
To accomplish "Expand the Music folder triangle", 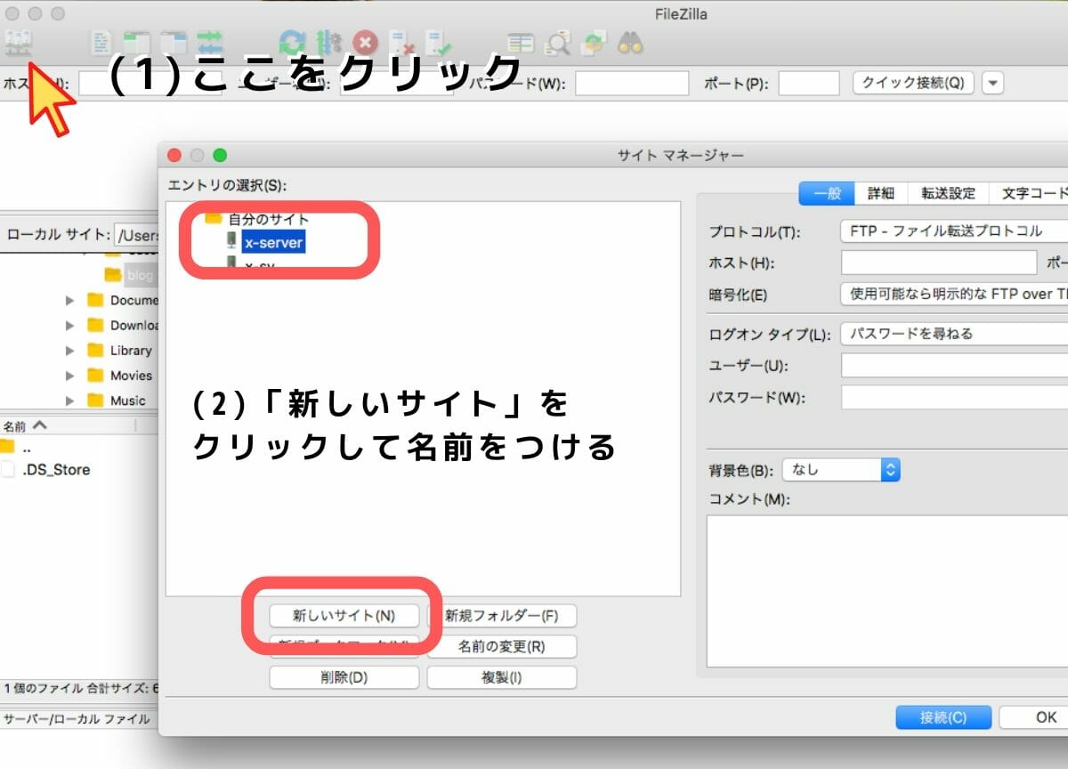I will 69,401.
